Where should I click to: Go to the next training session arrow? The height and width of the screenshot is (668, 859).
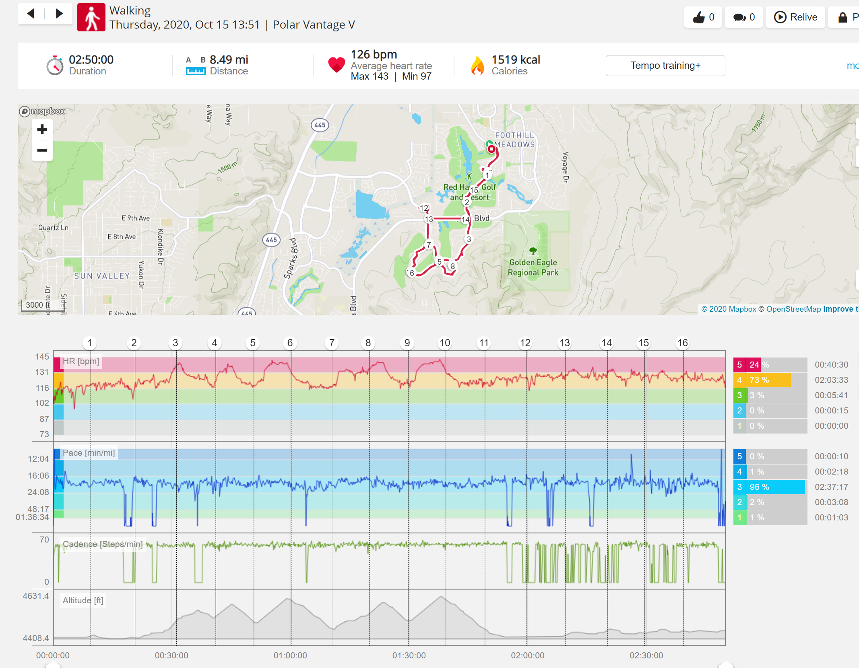(x=59, y=14)
